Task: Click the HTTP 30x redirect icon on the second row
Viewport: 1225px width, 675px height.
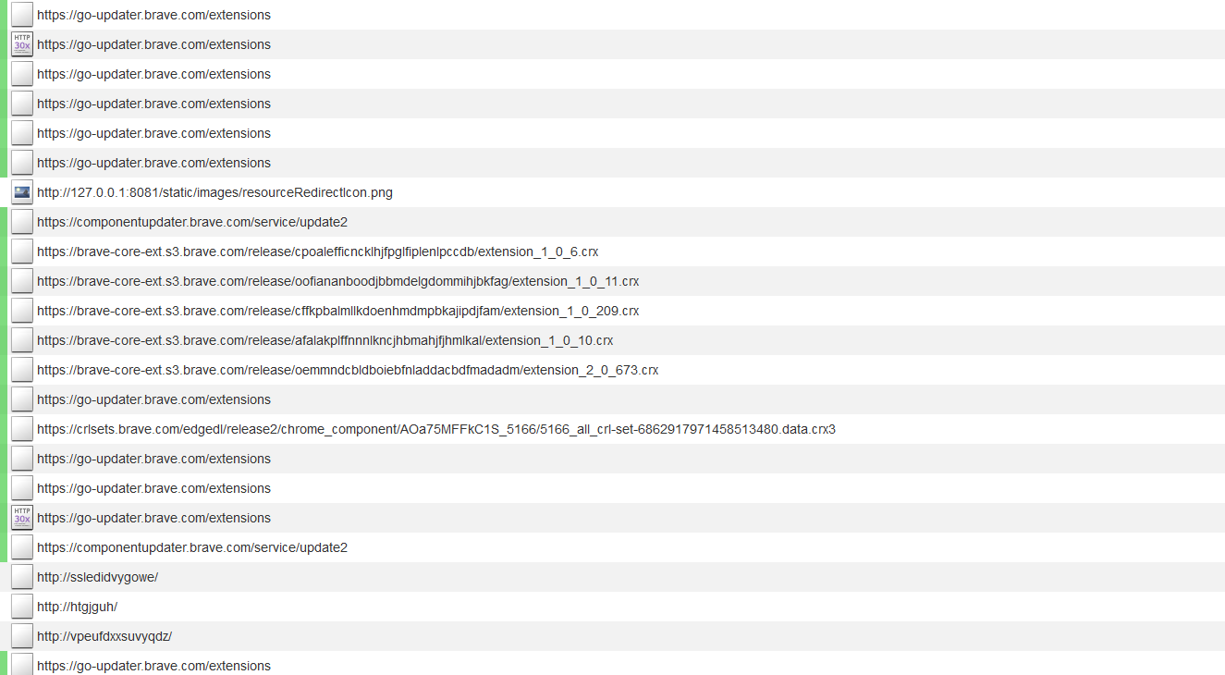Action: tap(21, 43)
